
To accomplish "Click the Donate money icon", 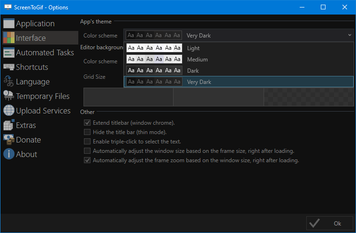I will coord(9,140).
